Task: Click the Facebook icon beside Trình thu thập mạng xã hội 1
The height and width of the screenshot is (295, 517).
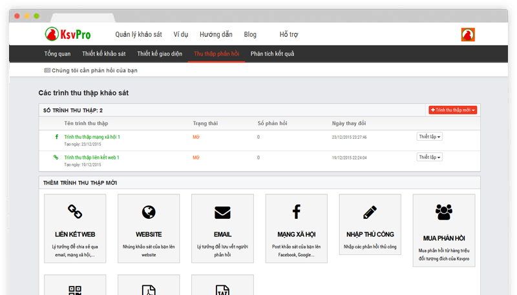Action: 56,137
